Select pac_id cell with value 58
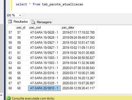The image size is (132, 100). coord(22,38)
